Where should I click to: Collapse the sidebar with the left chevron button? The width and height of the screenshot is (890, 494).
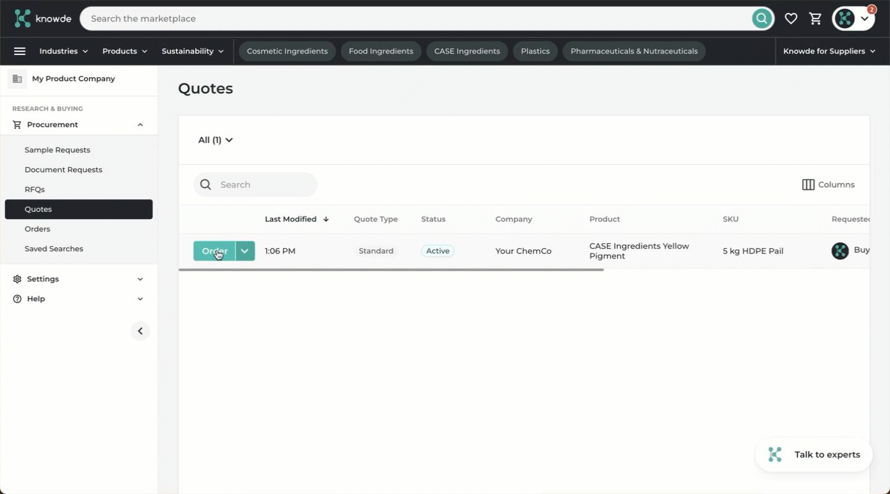[x=140, y=331]
